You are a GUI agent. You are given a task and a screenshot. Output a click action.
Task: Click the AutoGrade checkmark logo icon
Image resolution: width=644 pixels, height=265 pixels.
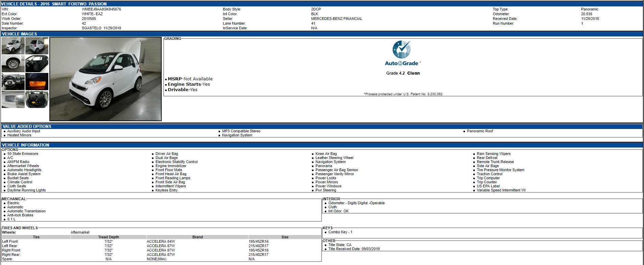[x=401, y=50]
